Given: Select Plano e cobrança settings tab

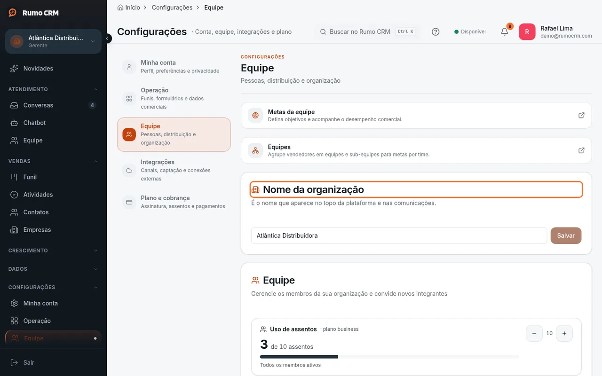Looking at the screenshot, I should pyautogui.click(x=174, y=202).
